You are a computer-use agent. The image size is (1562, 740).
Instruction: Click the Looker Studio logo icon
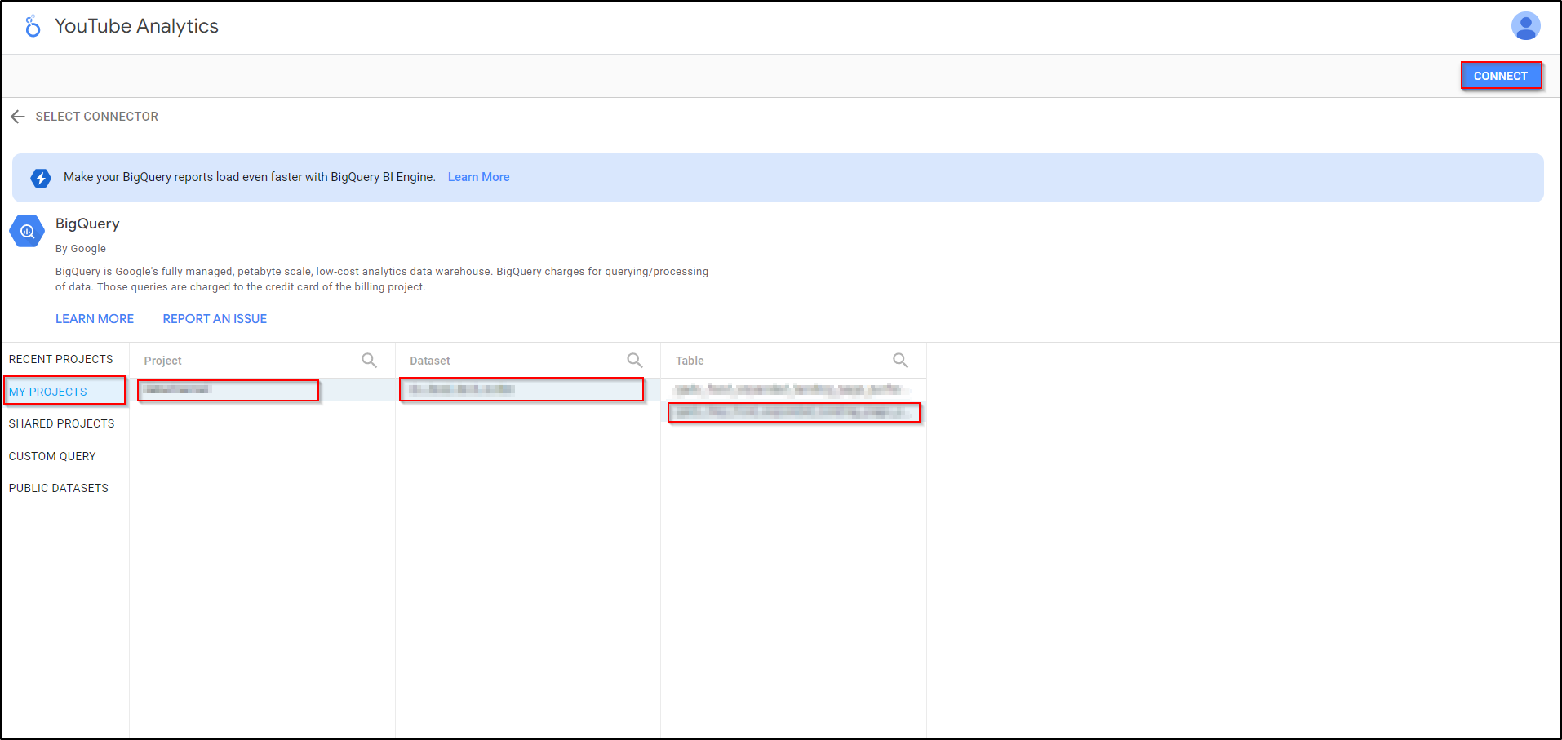33,27
